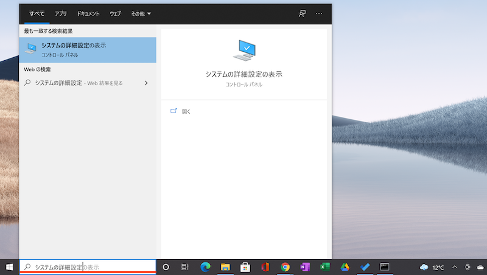The height and width of the screenshot is (275, 487).
Task: Open Task View on the taskbar
Action: pyautogui.click(x=185, y=267)
